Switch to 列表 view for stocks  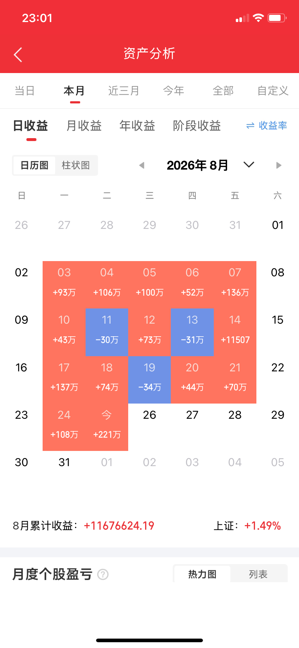258,574
